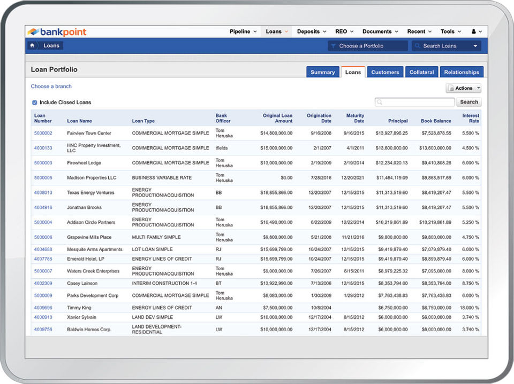The width and height of the screenshot is (514, 384).
Task: Sort by Interest Rate column header
Action: click(471, 119)
